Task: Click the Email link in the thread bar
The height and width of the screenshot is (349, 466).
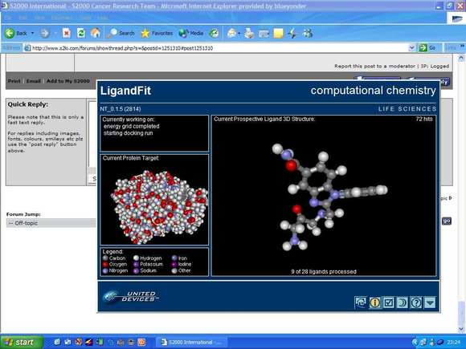Action: pos(33,81)
